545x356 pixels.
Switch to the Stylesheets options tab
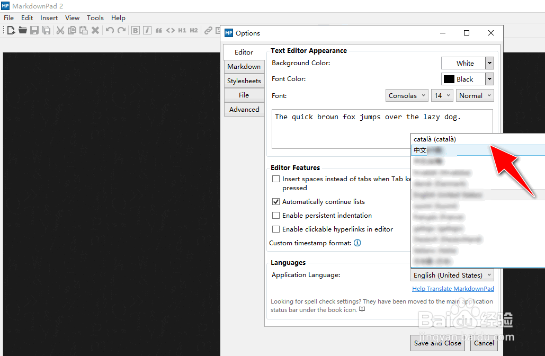coord(244,81)
